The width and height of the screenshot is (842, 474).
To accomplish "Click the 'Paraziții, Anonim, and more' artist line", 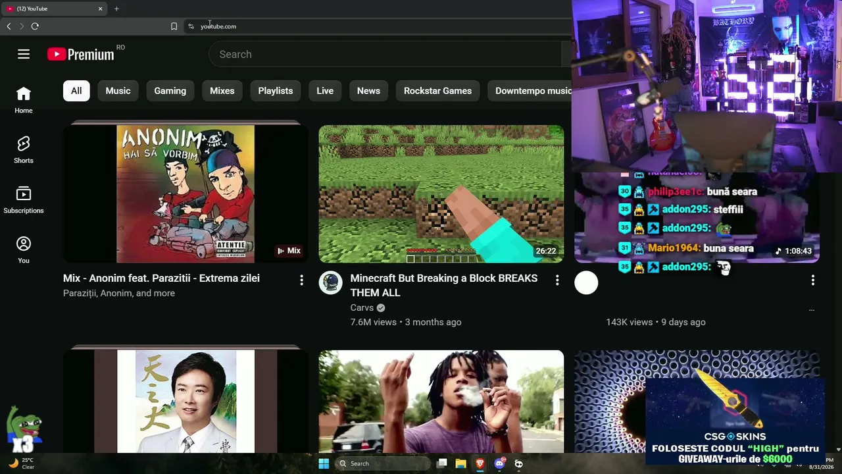I will [119, 293].
